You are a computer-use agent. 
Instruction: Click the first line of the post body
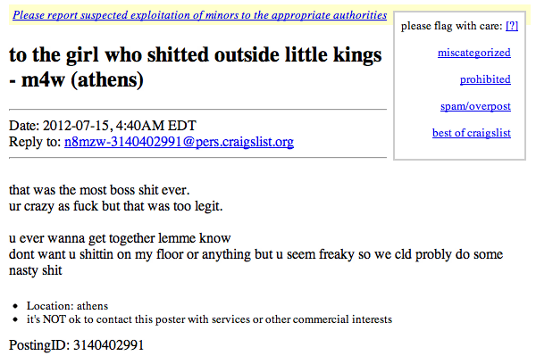click(99, 190)
